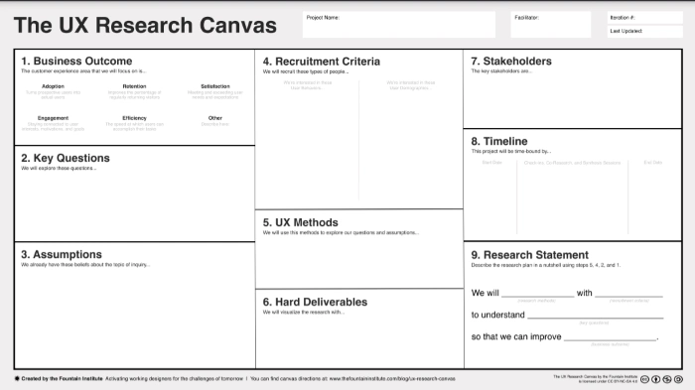Click the CC NonCommercial dollar icon
Viewport: 695px width, 390px height.
point(667,379)
